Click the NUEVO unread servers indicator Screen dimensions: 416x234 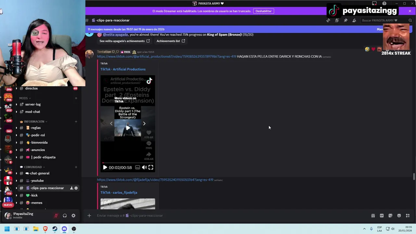click(x=8, y=205)
